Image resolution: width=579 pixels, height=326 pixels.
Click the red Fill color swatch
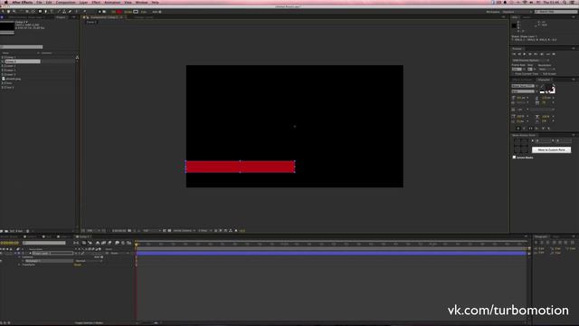pos(119,12)
